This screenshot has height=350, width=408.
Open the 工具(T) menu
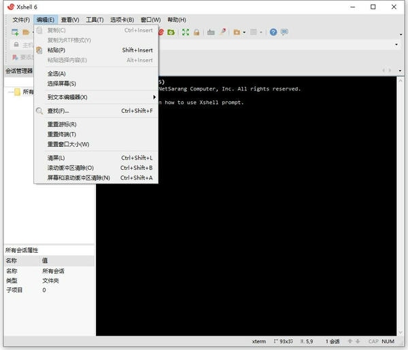tap(95, 20)
